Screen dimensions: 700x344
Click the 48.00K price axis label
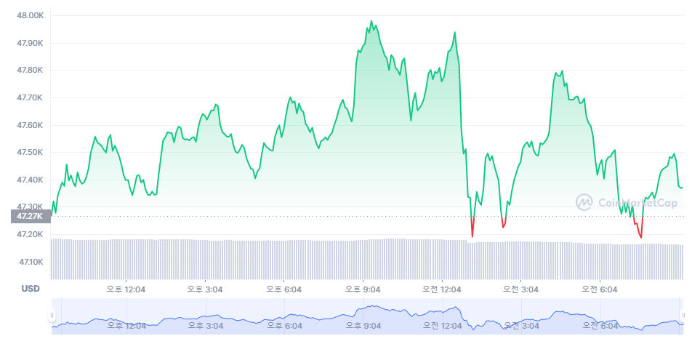29,16
